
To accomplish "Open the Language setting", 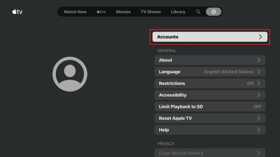I will 210,72.
